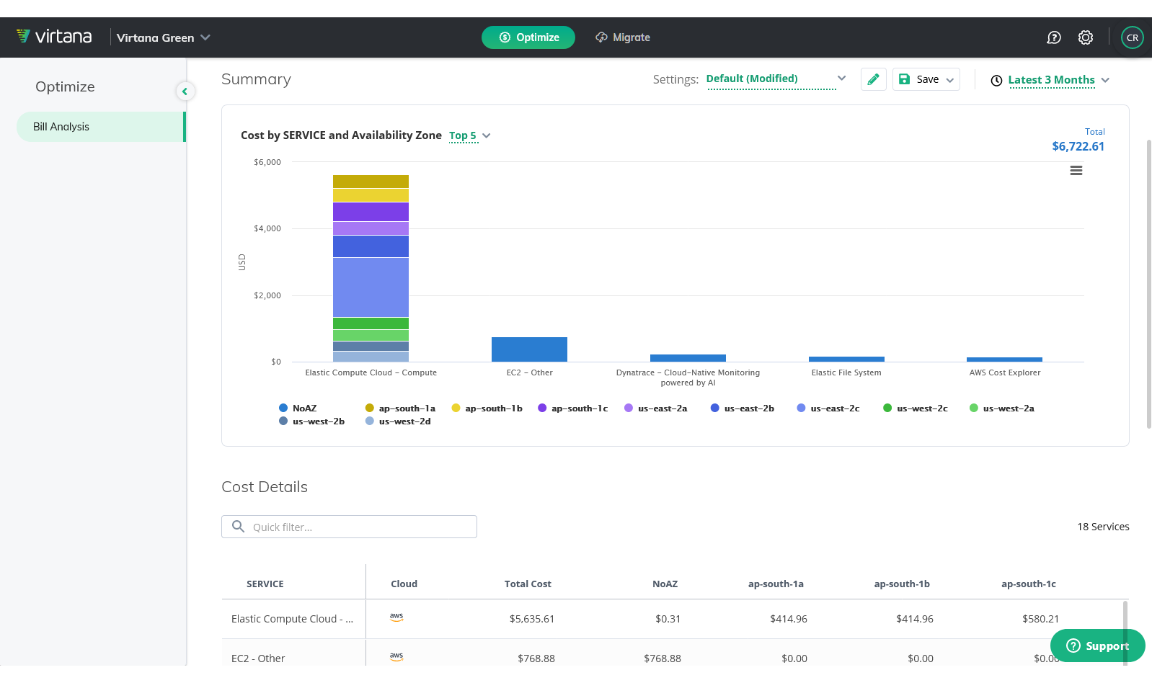Open the Latest 3 Months time range dropdown

click(x=1058, y=80)
